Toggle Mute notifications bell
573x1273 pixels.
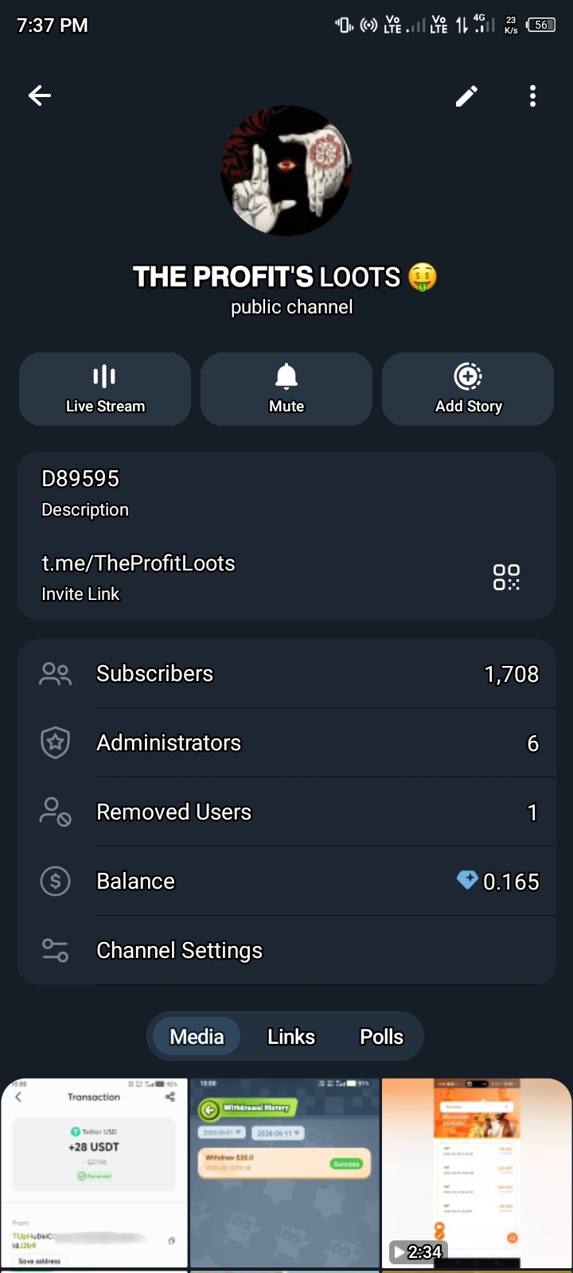[x=286, y=389]
